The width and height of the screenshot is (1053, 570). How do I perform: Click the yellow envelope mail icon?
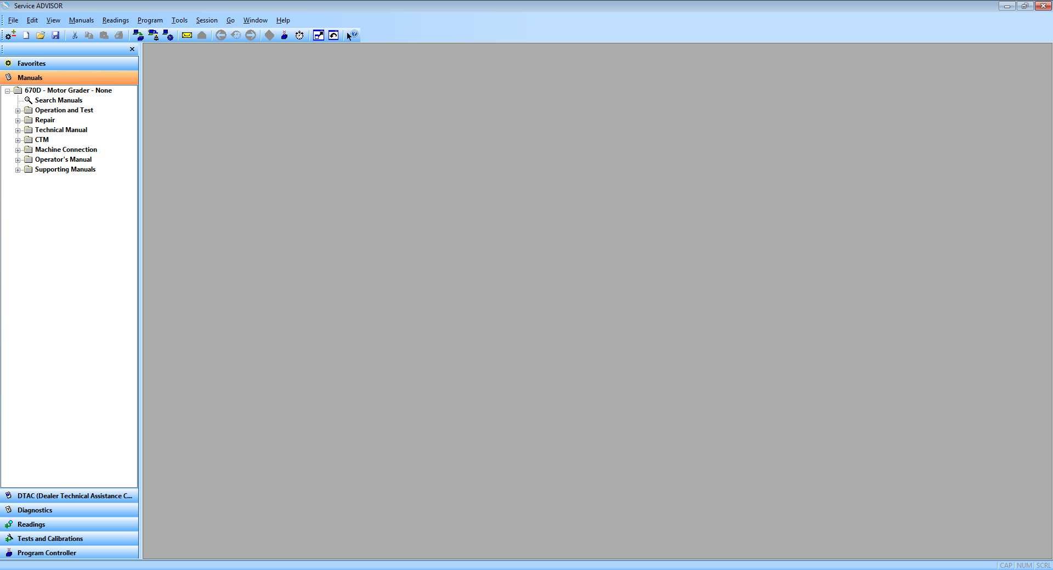[187, 35]
